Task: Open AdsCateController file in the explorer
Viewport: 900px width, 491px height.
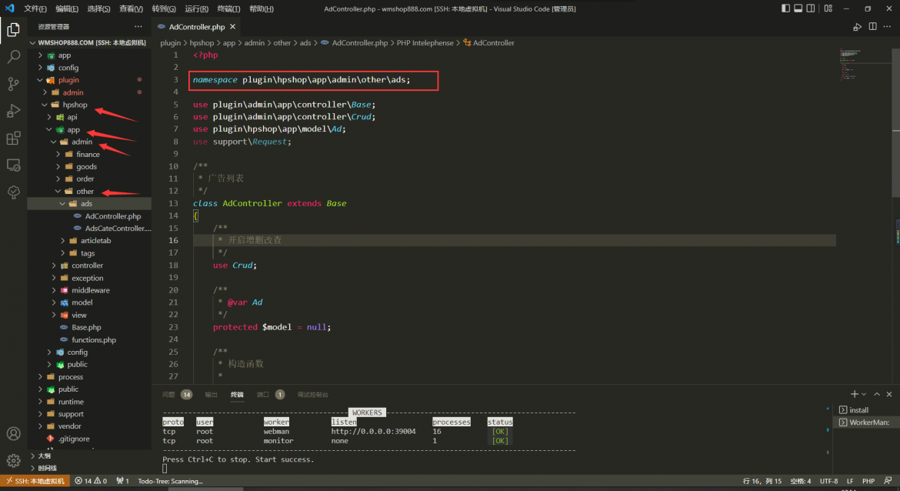Action: (89, 229)
